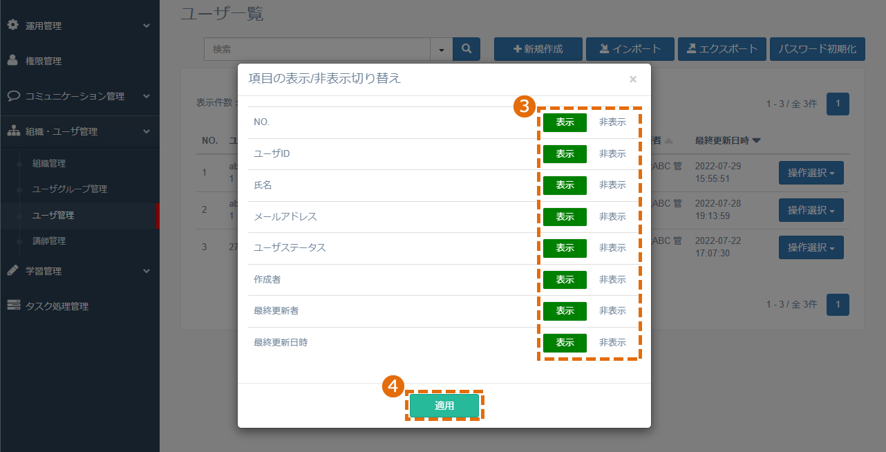Set メールアドレス to 表示
Screen dimensions: 886x452
[x=565, y=217]
